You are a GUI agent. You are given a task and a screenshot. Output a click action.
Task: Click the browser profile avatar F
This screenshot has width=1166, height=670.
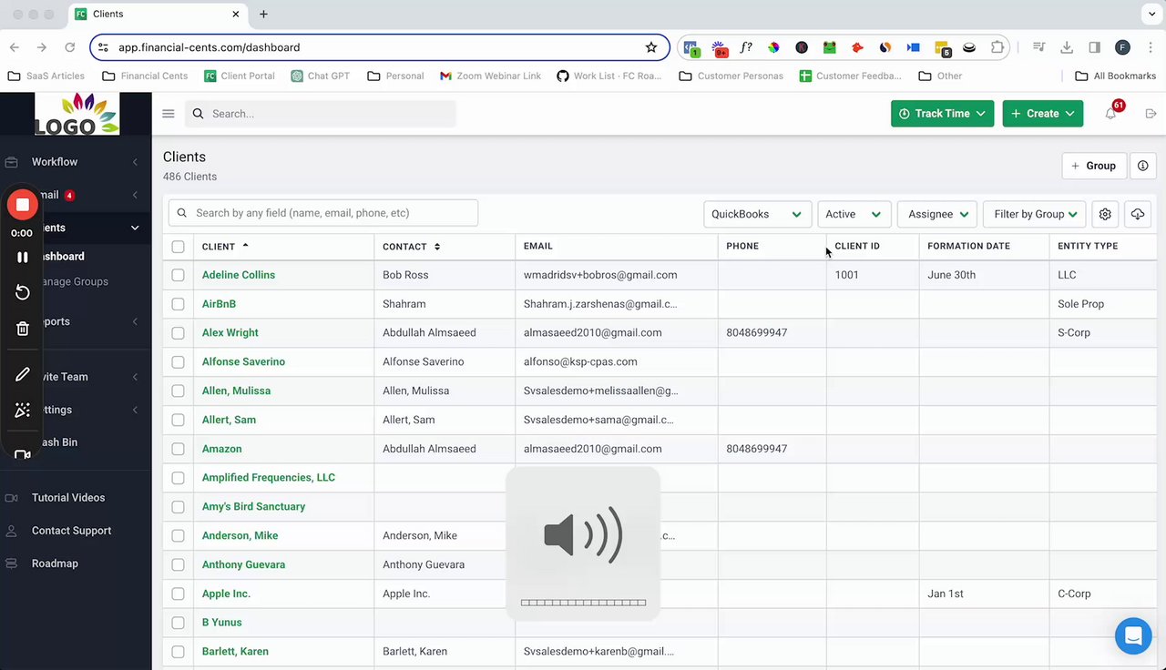[1122, 47]
